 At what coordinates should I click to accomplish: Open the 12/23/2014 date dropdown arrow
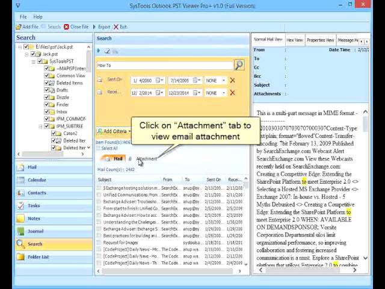click(199, 93)
